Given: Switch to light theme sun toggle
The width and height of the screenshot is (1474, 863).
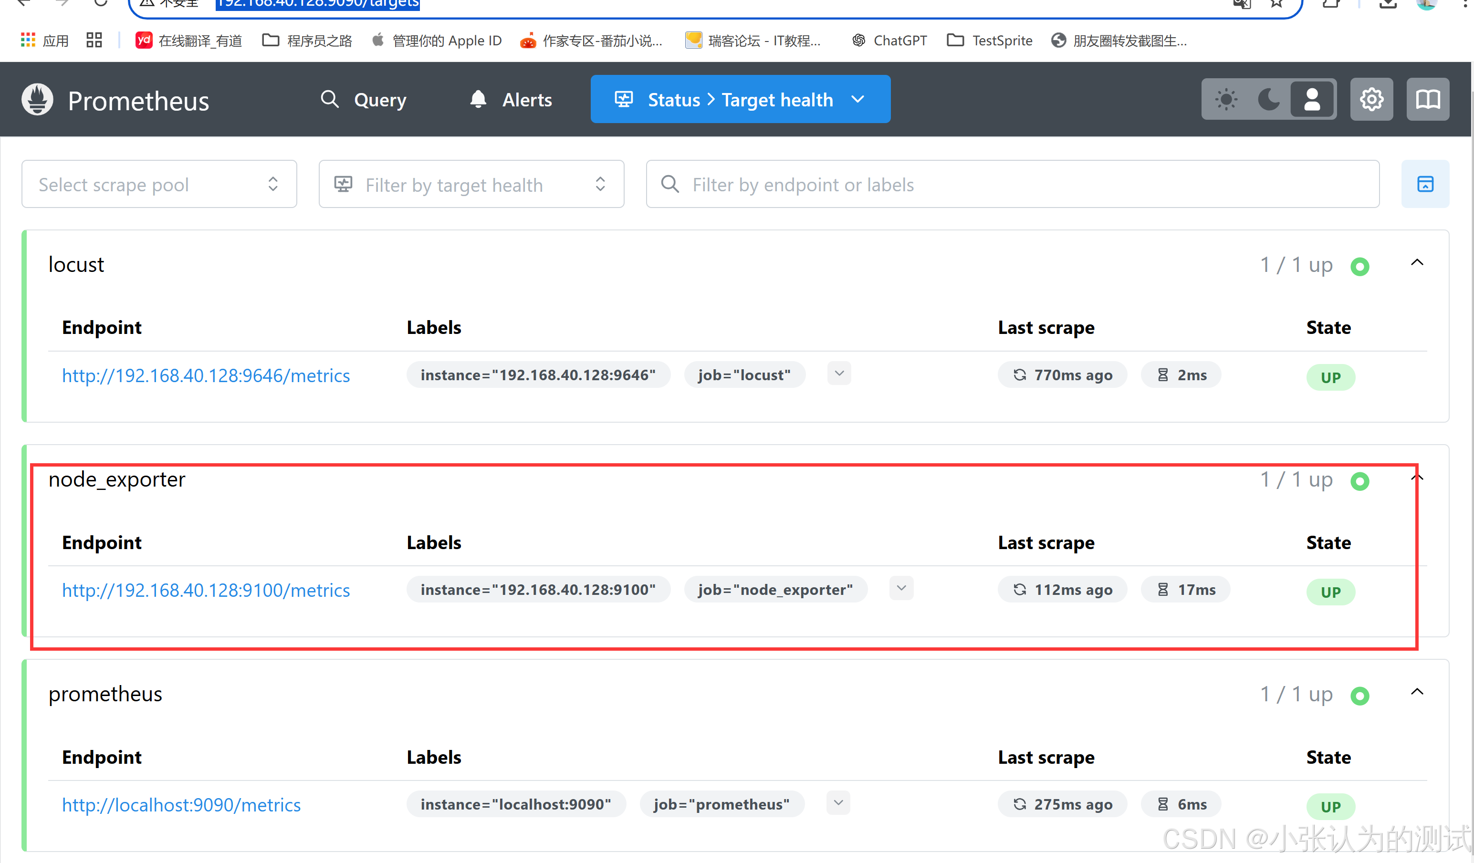Looking at the screenshot, I should click(x=1226, y=99).
